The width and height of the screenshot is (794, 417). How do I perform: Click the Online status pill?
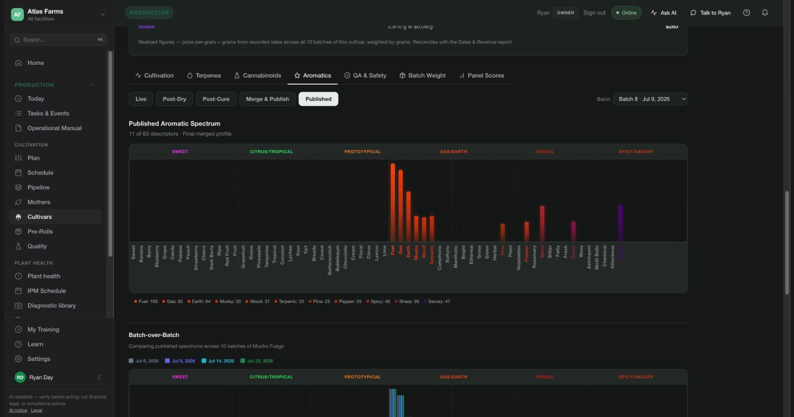(x=626, y=13)
